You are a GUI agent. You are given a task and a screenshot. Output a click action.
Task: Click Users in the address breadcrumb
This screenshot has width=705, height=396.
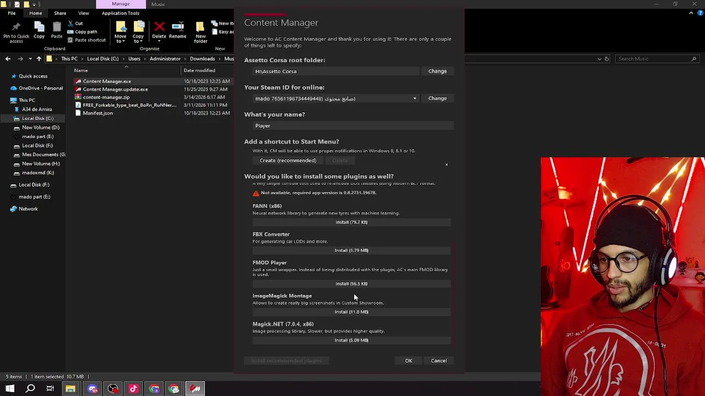[x=134, y=59]
